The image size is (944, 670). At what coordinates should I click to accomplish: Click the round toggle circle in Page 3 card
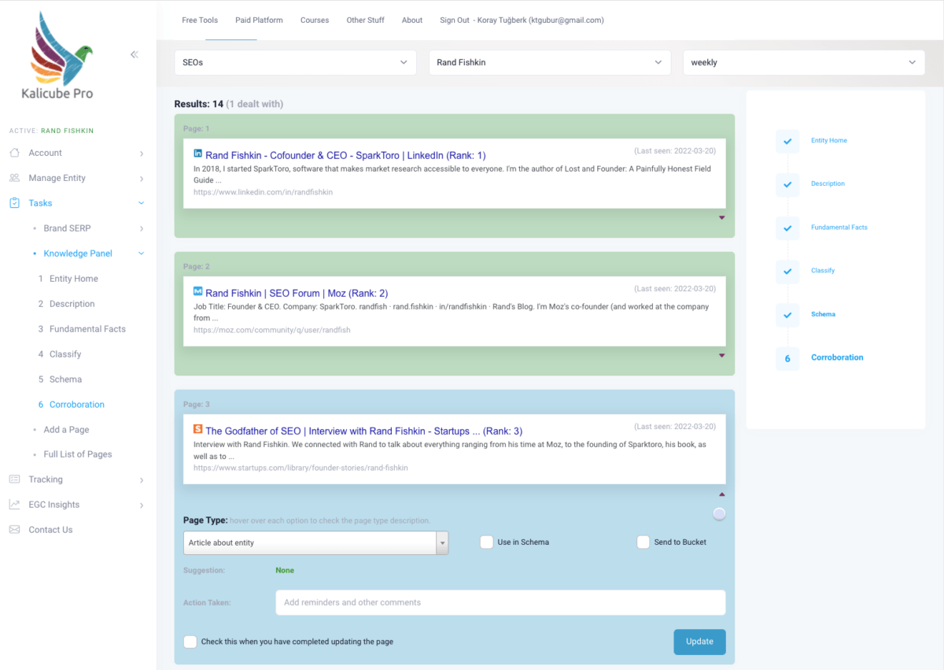(719, 514)
